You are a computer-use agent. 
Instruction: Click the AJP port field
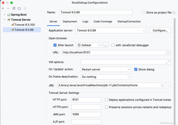point(86,122)
